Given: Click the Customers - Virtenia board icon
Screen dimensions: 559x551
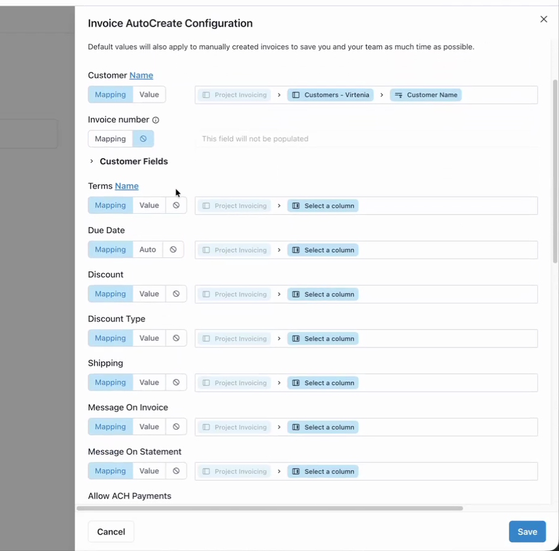Looking at the screenshot, I should [295, 94].
